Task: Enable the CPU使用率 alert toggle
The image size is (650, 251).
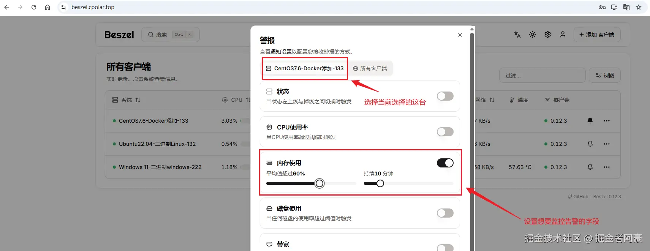Action: (445, 132)
